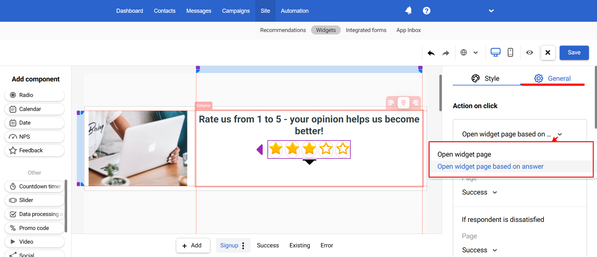
Task: Select the Widgets subtab
Action: (326, 30)
